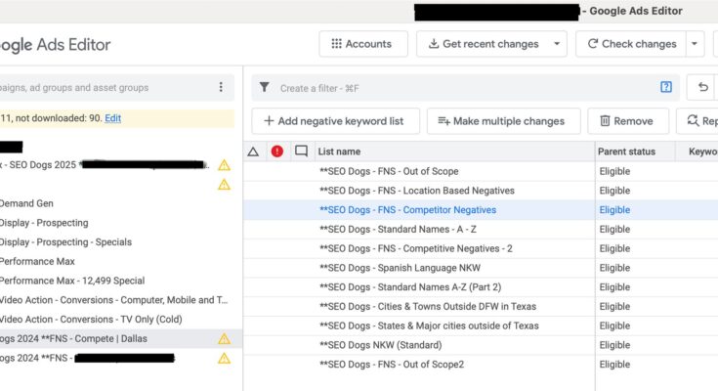Select the SEO Dogs 2025 campaign row

click(119, 165)
